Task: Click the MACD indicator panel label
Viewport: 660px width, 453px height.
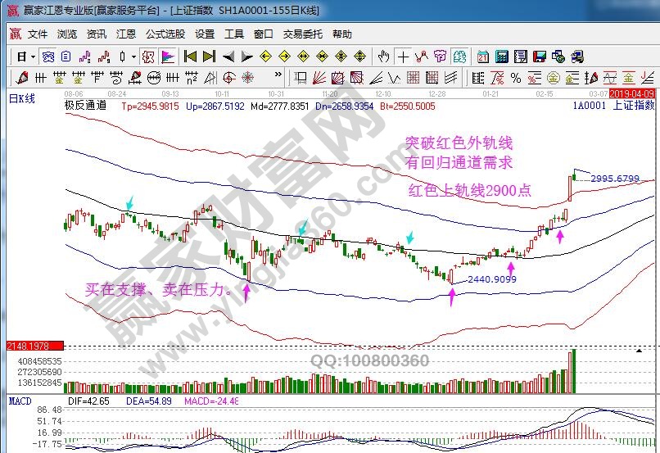Action: 20,401
